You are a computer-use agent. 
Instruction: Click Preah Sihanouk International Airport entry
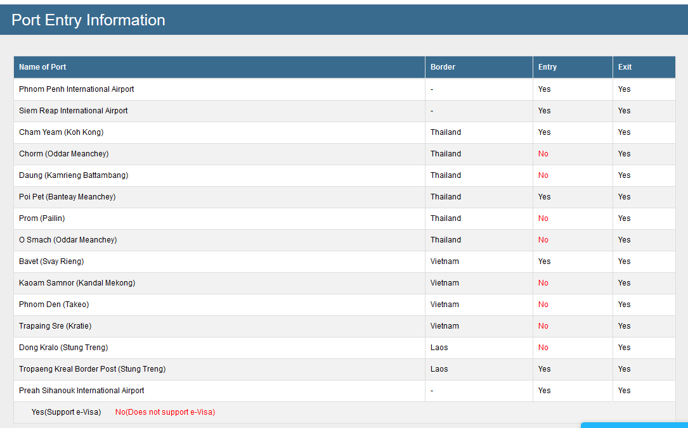pos(82,390)
